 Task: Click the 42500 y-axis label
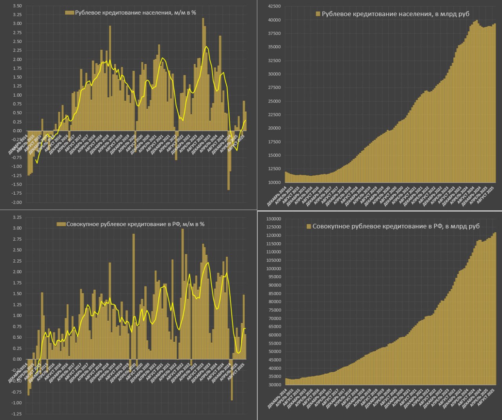(275, 6)
